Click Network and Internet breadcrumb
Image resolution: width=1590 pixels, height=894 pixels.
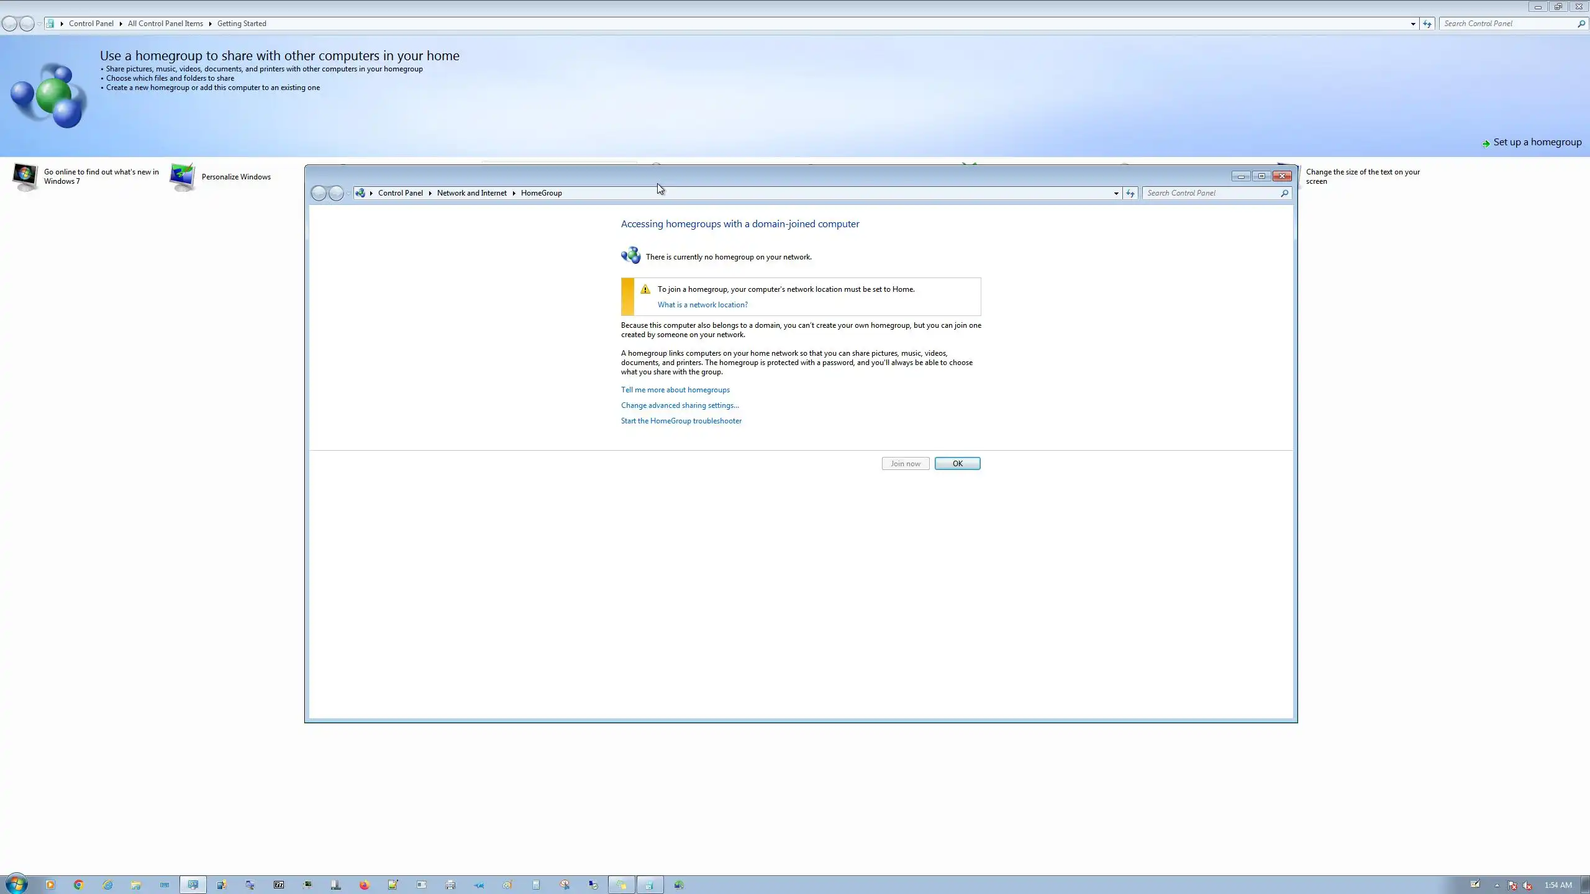tap(471, 193)
